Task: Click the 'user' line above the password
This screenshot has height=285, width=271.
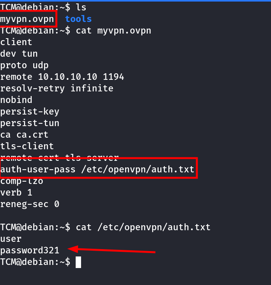Action: pyautogui.click(x=11, y=239)
